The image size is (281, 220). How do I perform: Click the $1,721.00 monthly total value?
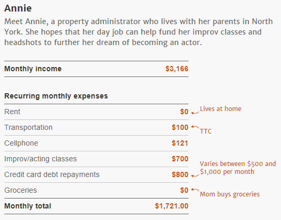(x=172, y=206)
